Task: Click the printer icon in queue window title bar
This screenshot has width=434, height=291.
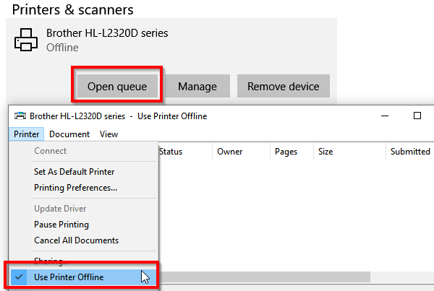Action: pyautogui.click(x=20, y=116)
